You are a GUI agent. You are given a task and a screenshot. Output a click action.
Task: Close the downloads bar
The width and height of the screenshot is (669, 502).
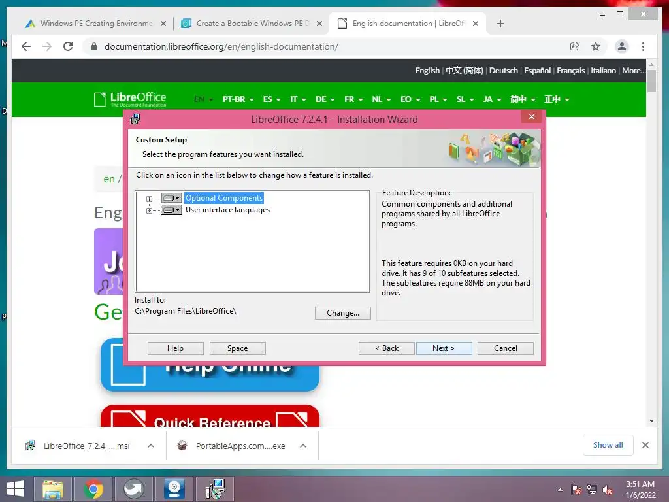pos(645,445)
